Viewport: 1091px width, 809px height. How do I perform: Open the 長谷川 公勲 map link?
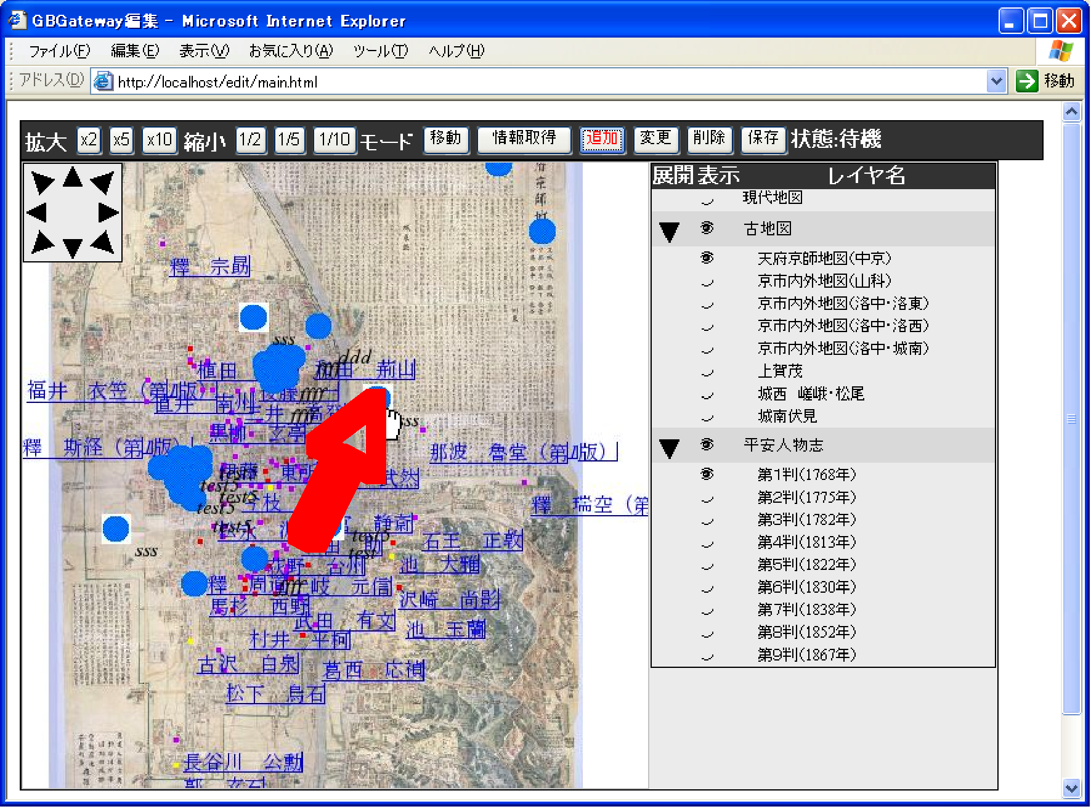[244, 762]
